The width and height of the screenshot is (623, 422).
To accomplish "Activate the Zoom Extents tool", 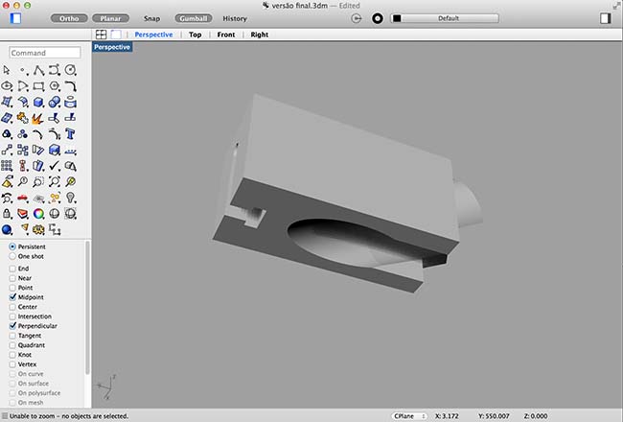I will pos(55,182).
